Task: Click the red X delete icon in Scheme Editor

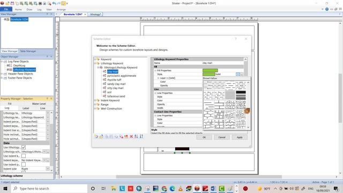Action: point(131,136)
